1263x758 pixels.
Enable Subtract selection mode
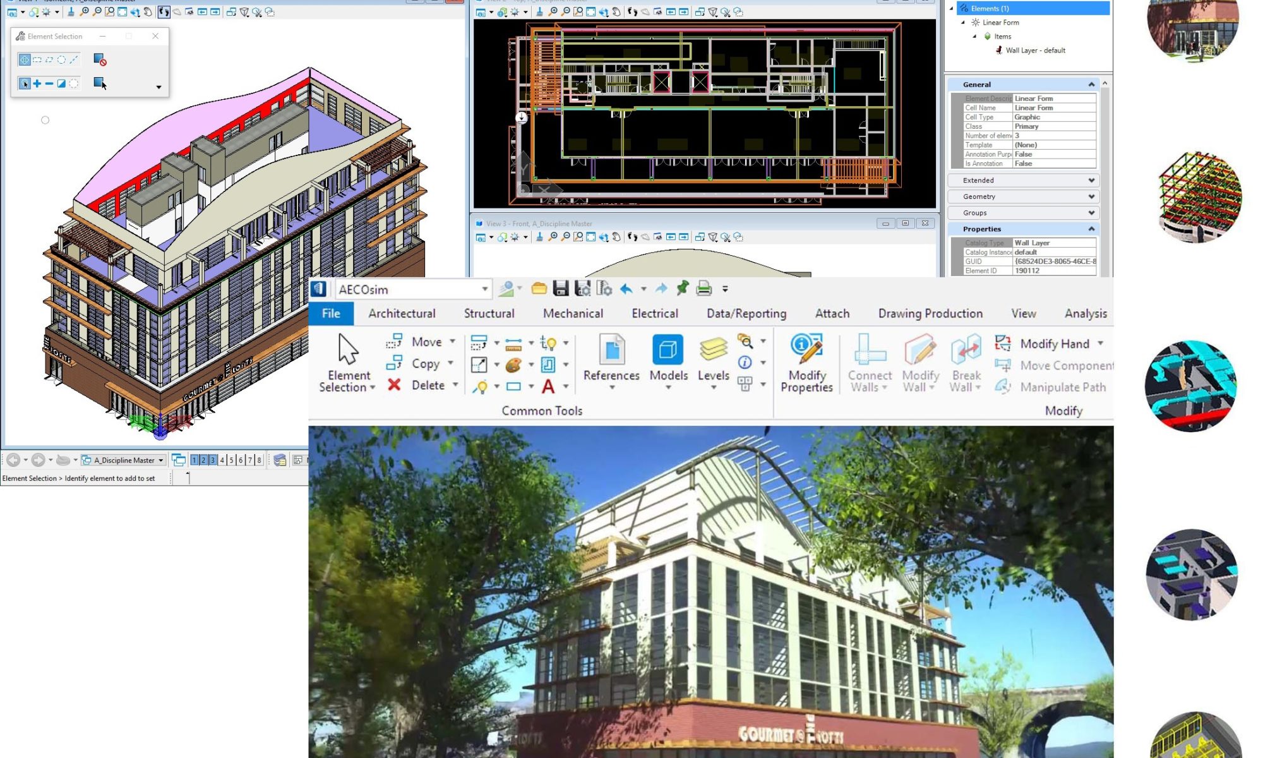click(49, 83)
